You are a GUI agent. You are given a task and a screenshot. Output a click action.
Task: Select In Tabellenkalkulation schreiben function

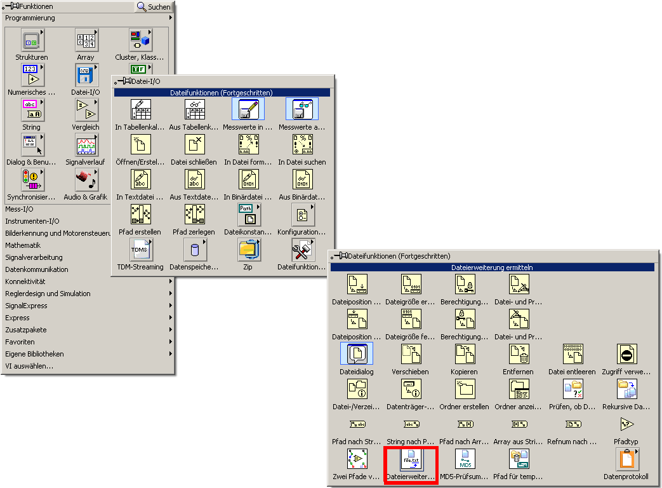[141, 109]
